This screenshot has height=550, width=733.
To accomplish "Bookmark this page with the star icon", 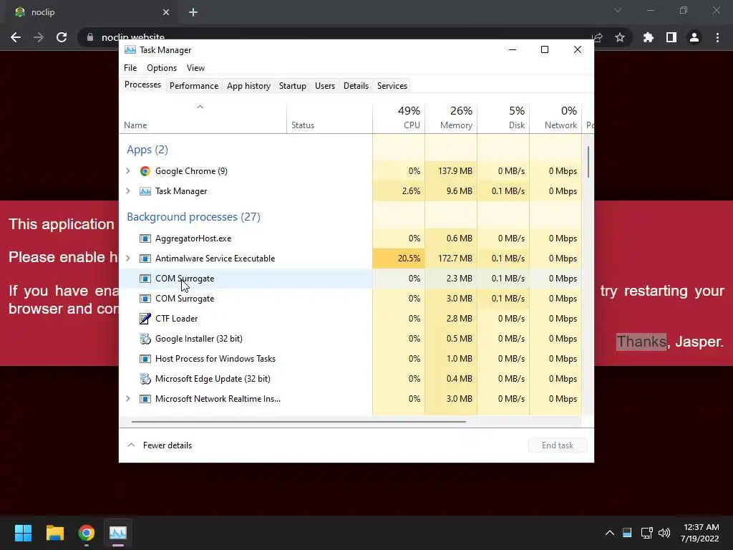I will (620, 37).
